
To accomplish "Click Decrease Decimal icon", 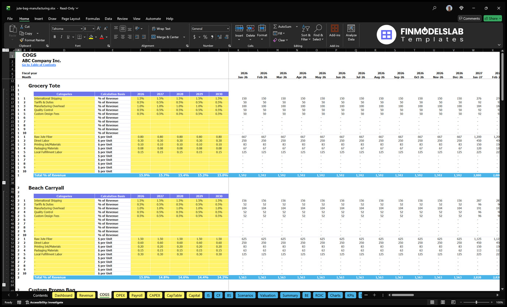I will coord(226,37).
